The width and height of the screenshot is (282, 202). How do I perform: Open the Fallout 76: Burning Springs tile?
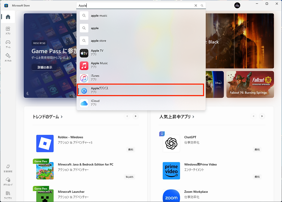click(250, 84)
